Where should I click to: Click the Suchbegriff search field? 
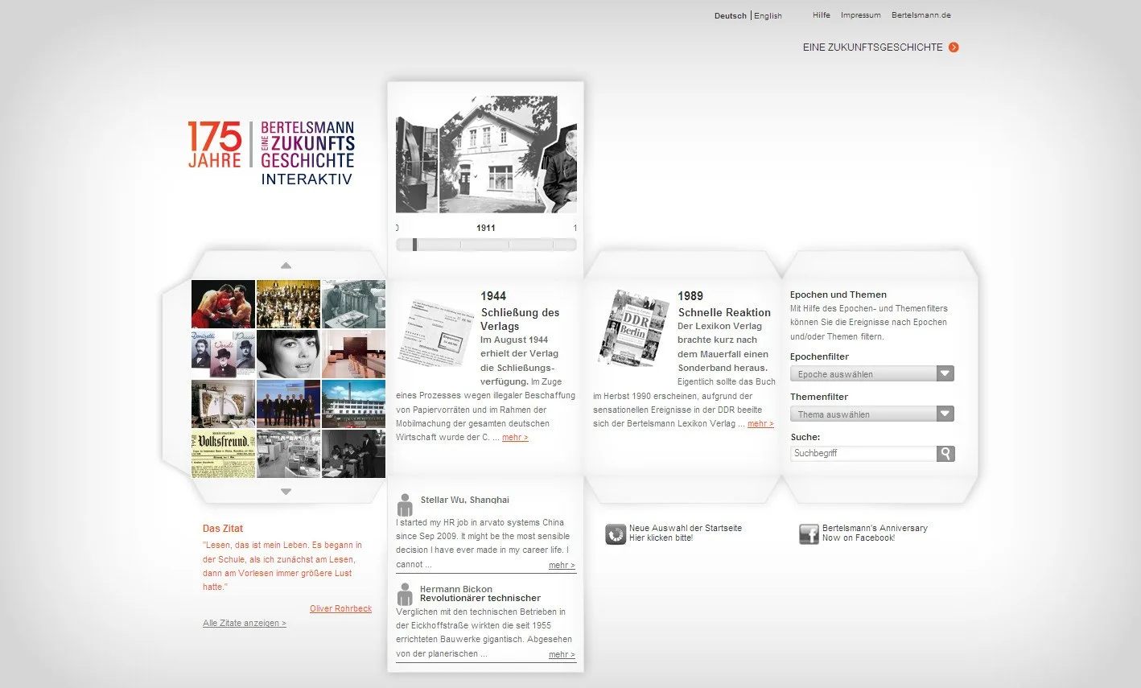pos(863,454)
